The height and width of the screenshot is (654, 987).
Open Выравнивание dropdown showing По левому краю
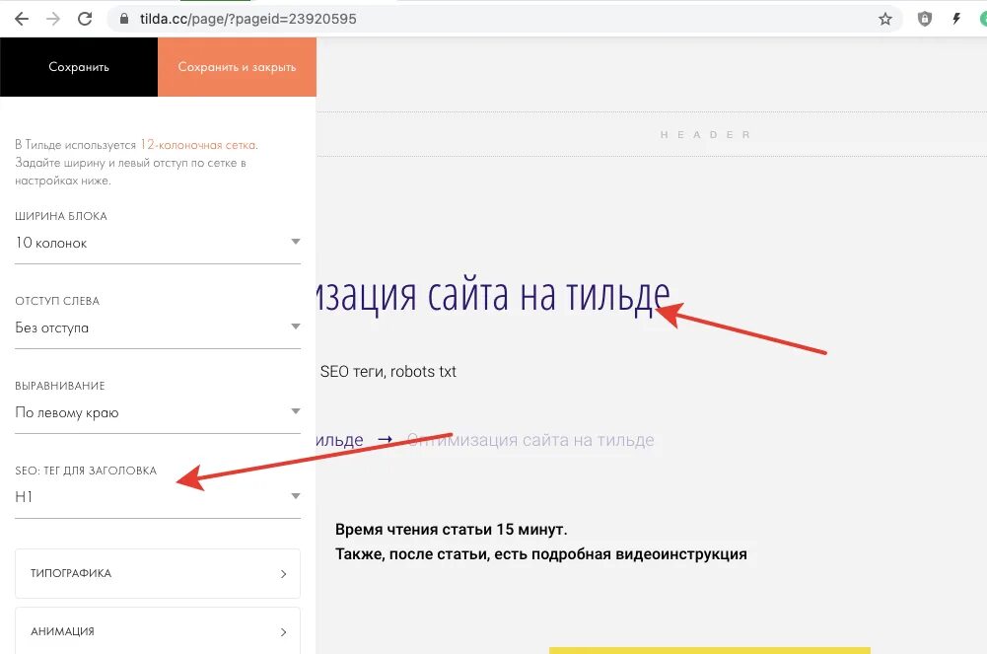[x=158, y=413]
